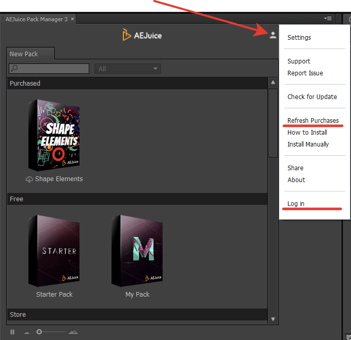Choose Report Issue in the menu
Viewport: 351px width, 340px height.
[305, 73]
